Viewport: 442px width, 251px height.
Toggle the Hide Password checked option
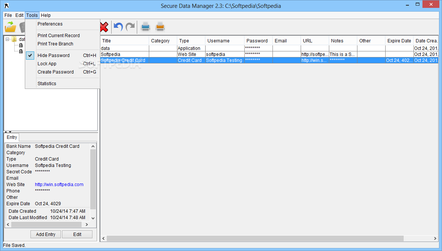tap(62, 56)
